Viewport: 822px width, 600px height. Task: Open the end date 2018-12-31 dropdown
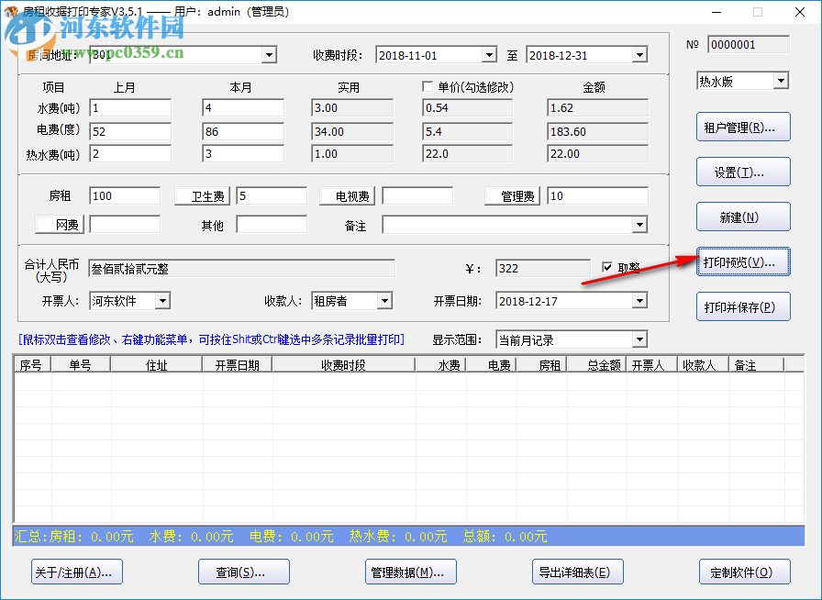(639, 54)
